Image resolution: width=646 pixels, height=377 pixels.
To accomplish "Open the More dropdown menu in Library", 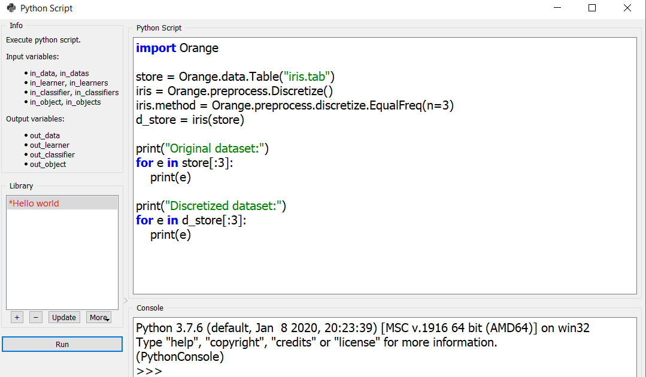I will 99,317.
